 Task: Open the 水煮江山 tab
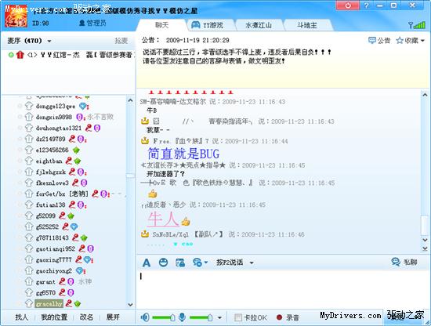coord(259,25)
